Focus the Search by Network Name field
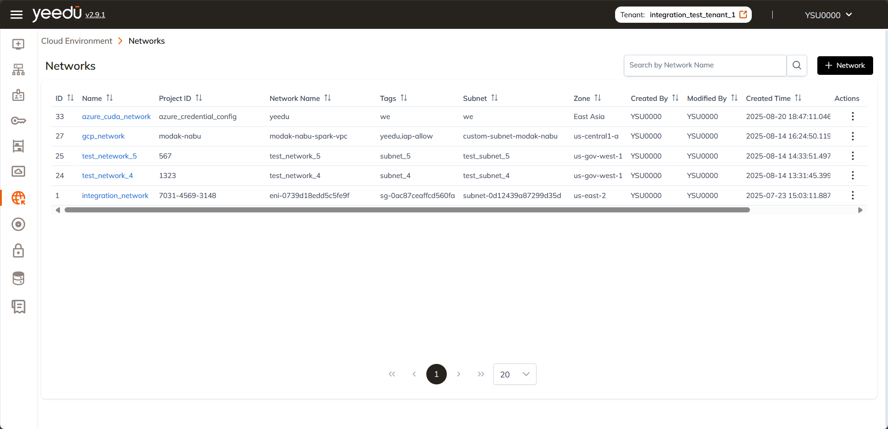 pos(704,66)
